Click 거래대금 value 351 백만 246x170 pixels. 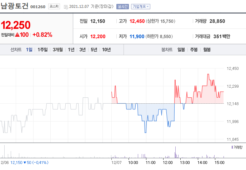[222, 36]
